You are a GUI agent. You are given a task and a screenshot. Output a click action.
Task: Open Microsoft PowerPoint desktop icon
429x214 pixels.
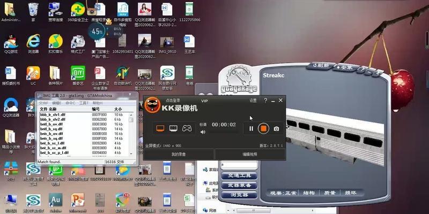click(x=78, y=203)
